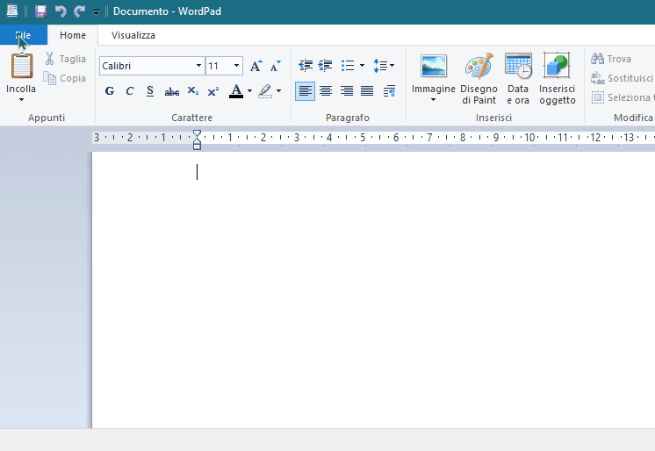Click the left indent box marker on ruler
This screenshot has width=655, height=451.
point(198,147)
